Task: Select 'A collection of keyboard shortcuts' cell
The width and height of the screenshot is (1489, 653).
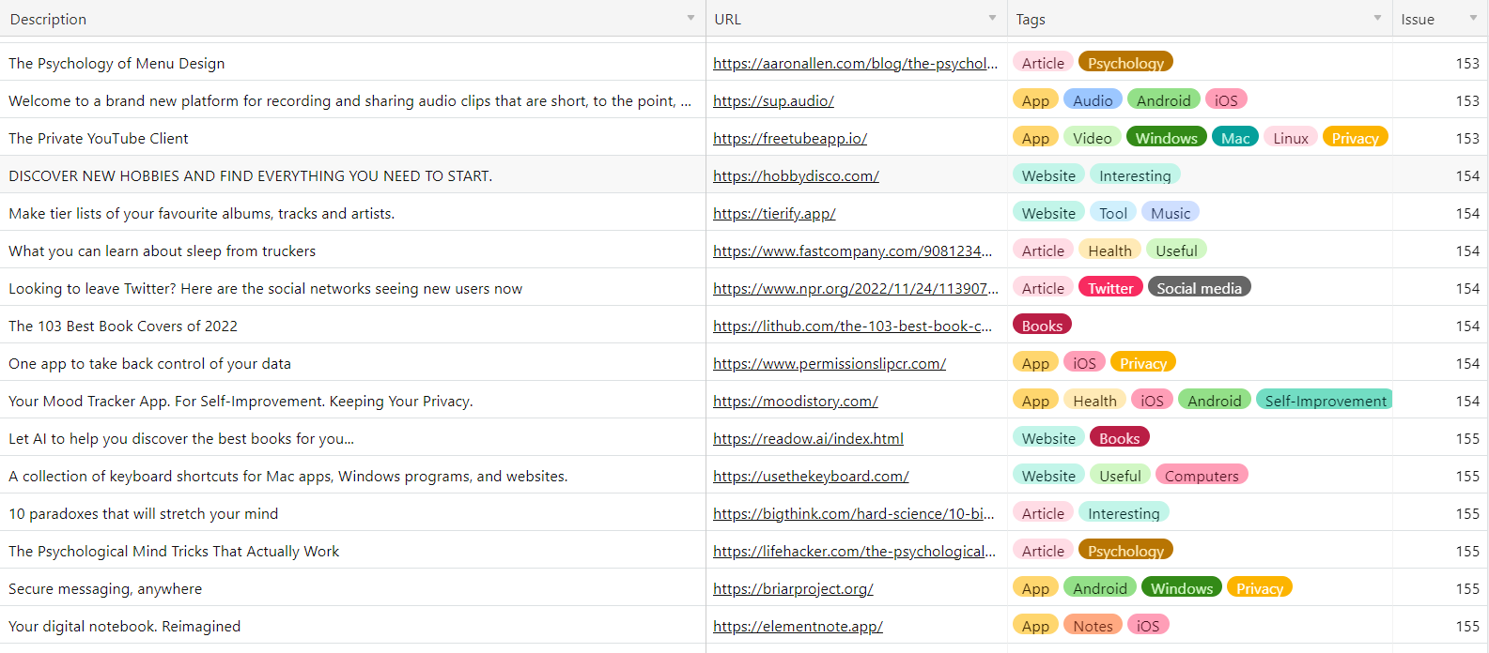Action: (352, 475)
